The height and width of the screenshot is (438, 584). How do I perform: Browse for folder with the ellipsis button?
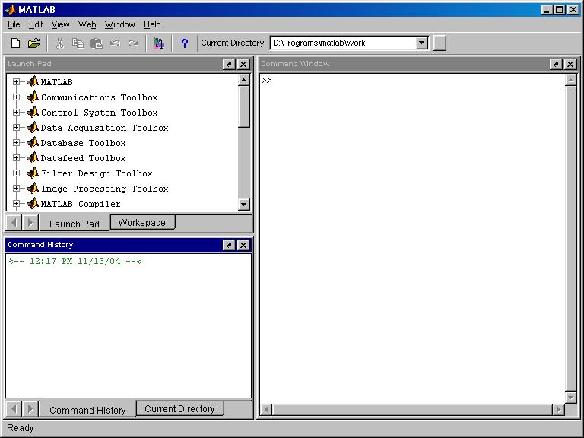pyautogui.click(x=440, y=43)
